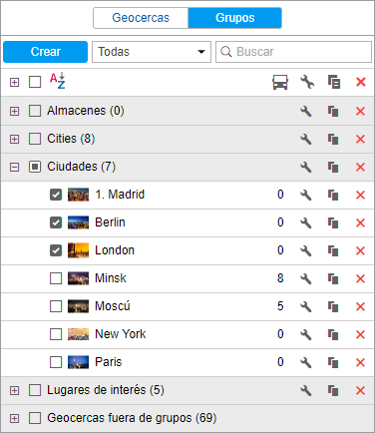Click the A-Z sort icon
The image size is (375, 433).
point(58,81)
